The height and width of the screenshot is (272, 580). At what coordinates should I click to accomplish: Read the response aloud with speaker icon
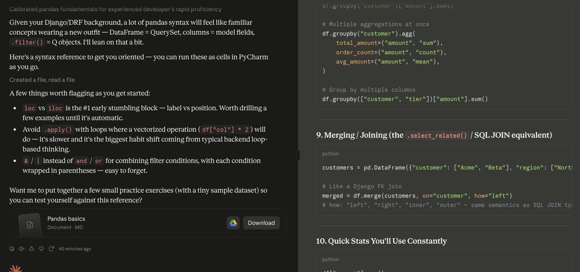pyautogui.click(x=21, y=249)
